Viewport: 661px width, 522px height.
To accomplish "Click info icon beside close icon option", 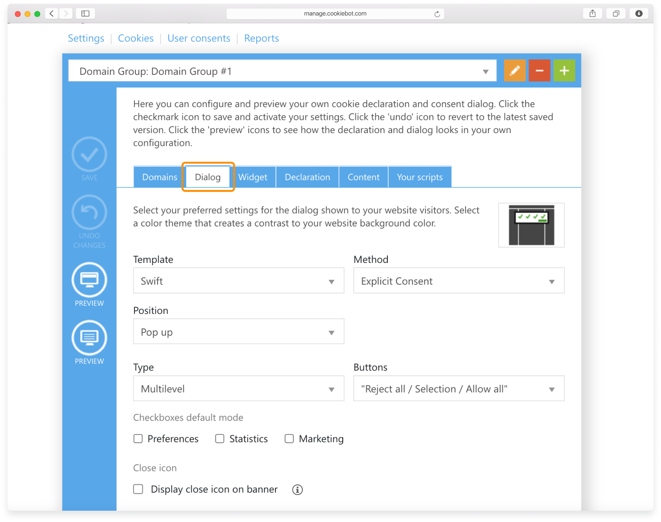I will (x=297, y=490).
